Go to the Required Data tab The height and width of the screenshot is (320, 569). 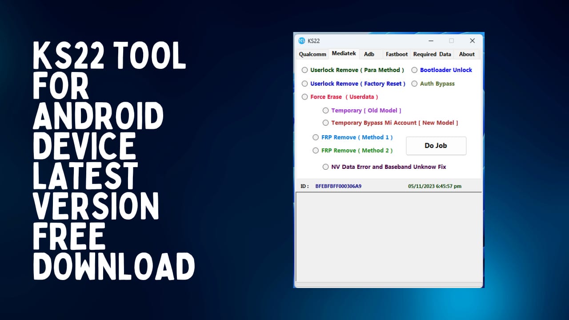(432, 54)
